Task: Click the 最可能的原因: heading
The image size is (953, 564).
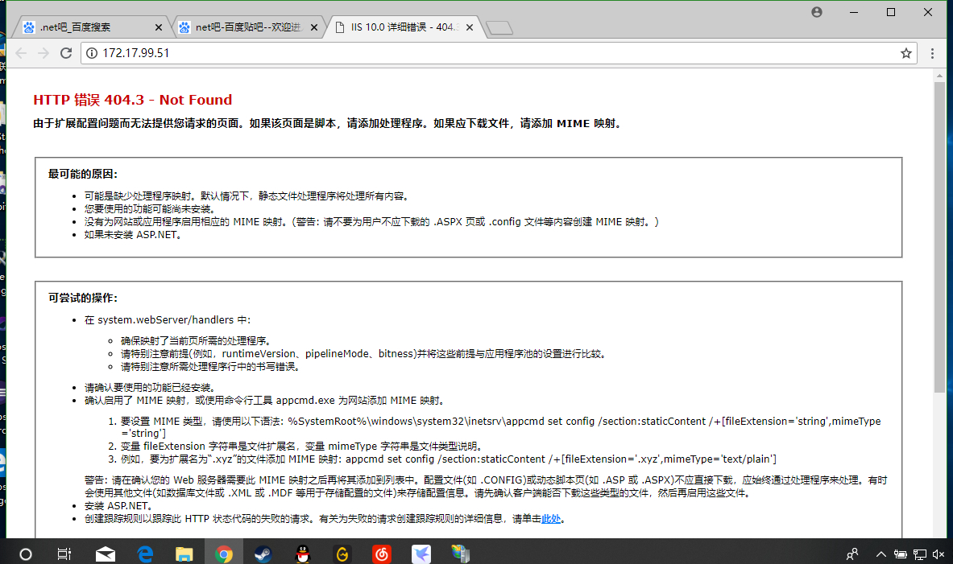Action: 83,175
